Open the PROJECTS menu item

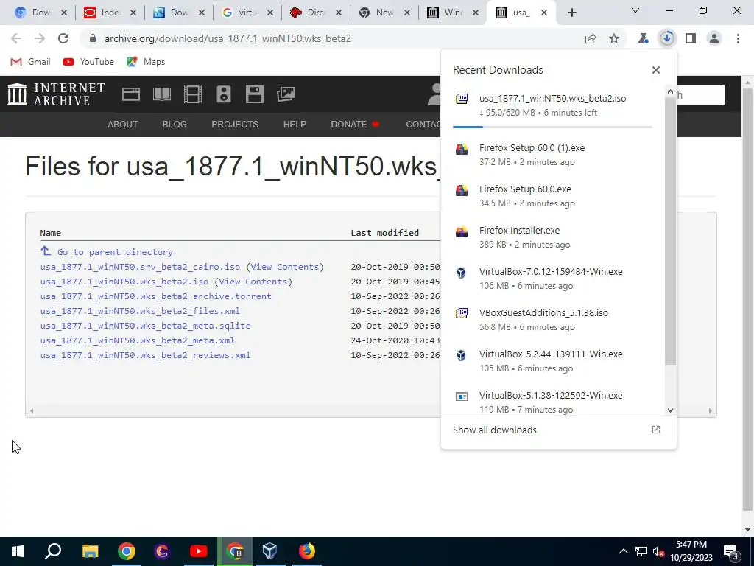[x=235, y=124]
